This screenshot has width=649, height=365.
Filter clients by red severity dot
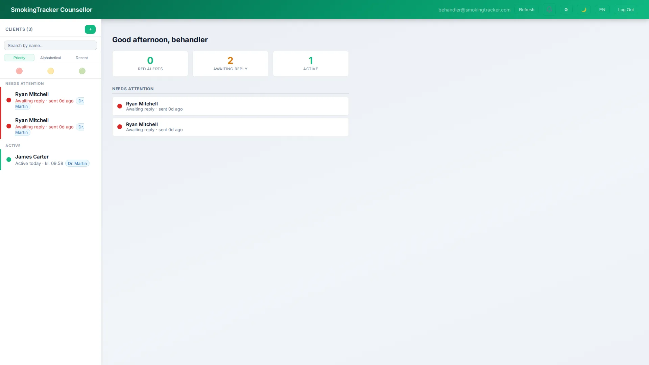pos(19,71)
